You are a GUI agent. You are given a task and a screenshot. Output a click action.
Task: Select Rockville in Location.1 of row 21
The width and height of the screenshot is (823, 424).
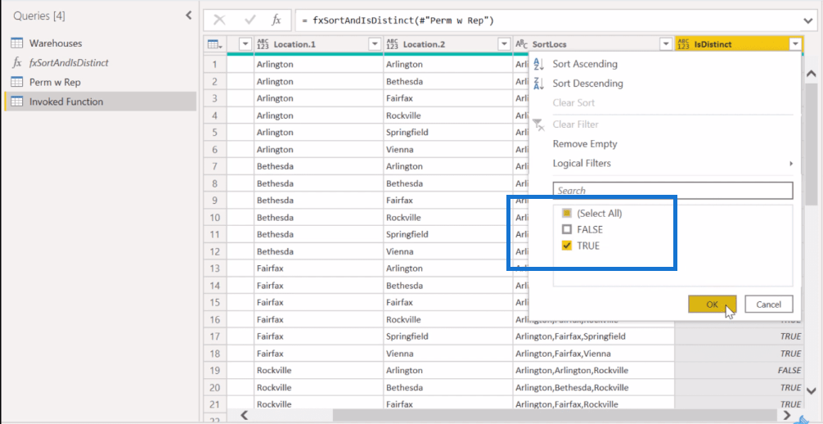click(318, 404)
